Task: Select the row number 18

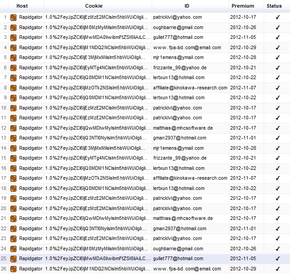Action: [4, 188]
